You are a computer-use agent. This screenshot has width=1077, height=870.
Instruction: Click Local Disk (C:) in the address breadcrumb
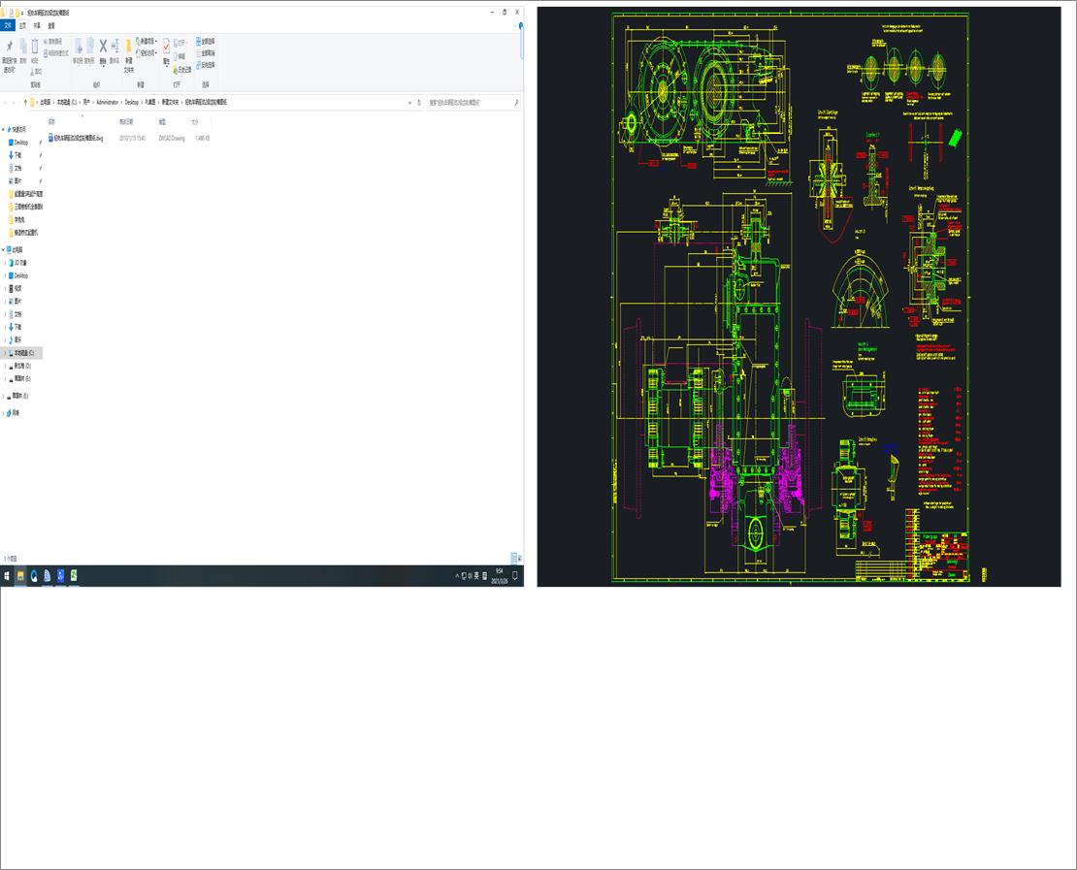coord(67,102)
